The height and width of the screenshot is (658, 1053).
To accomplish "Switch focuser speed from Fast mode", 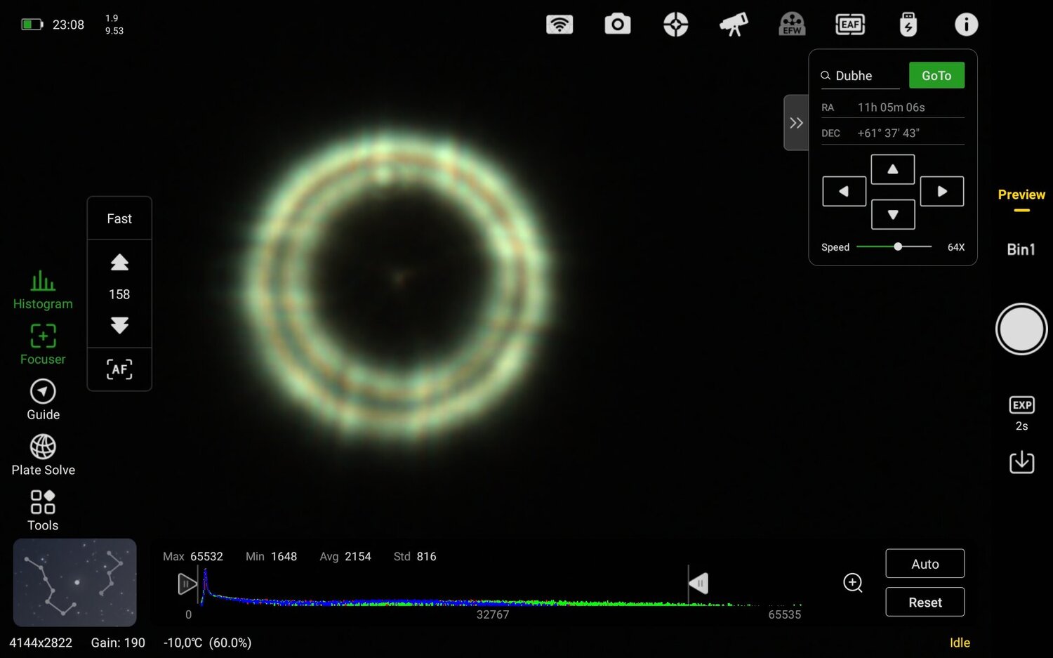I will pos(119,218).
